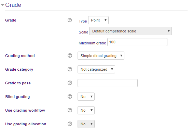Open Simple direct grading dropdown
The width and height of the screenshot is (192, 140).
[101, 56]
